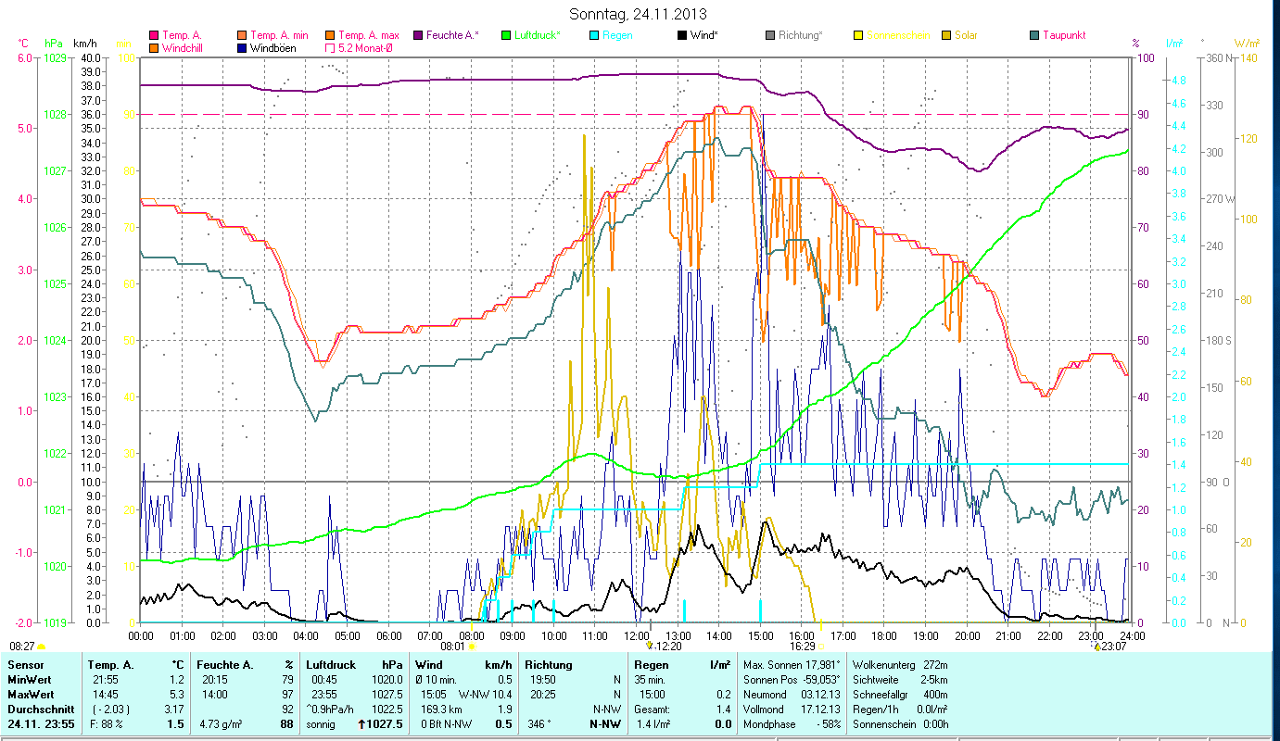The image size is (1280, 741).
Task: Click the Mondphase -58% entry
Action: [x=792, y=724]
